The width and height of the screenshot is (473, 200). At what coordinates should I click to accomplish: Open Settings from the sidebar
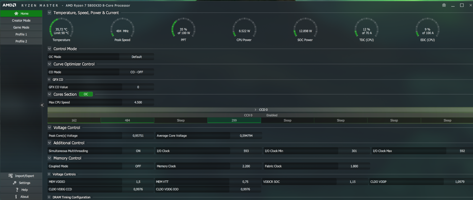coord(21,183)
